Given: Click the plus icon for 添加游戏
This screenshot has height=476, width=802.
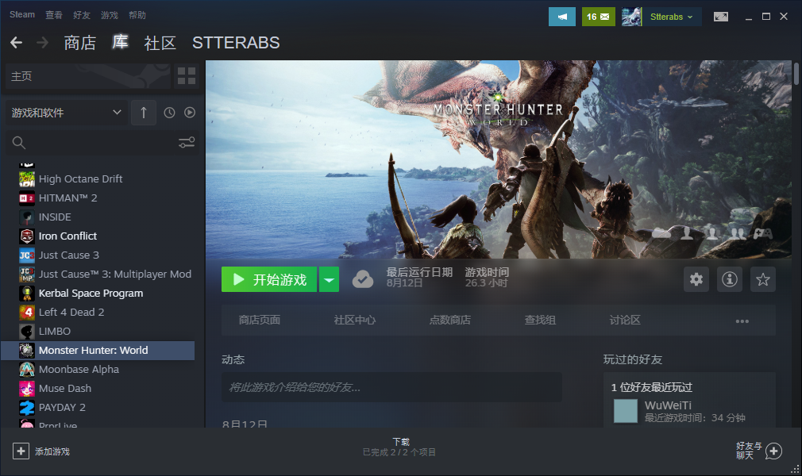Looking at the screenshot, I should coord(21,451).
